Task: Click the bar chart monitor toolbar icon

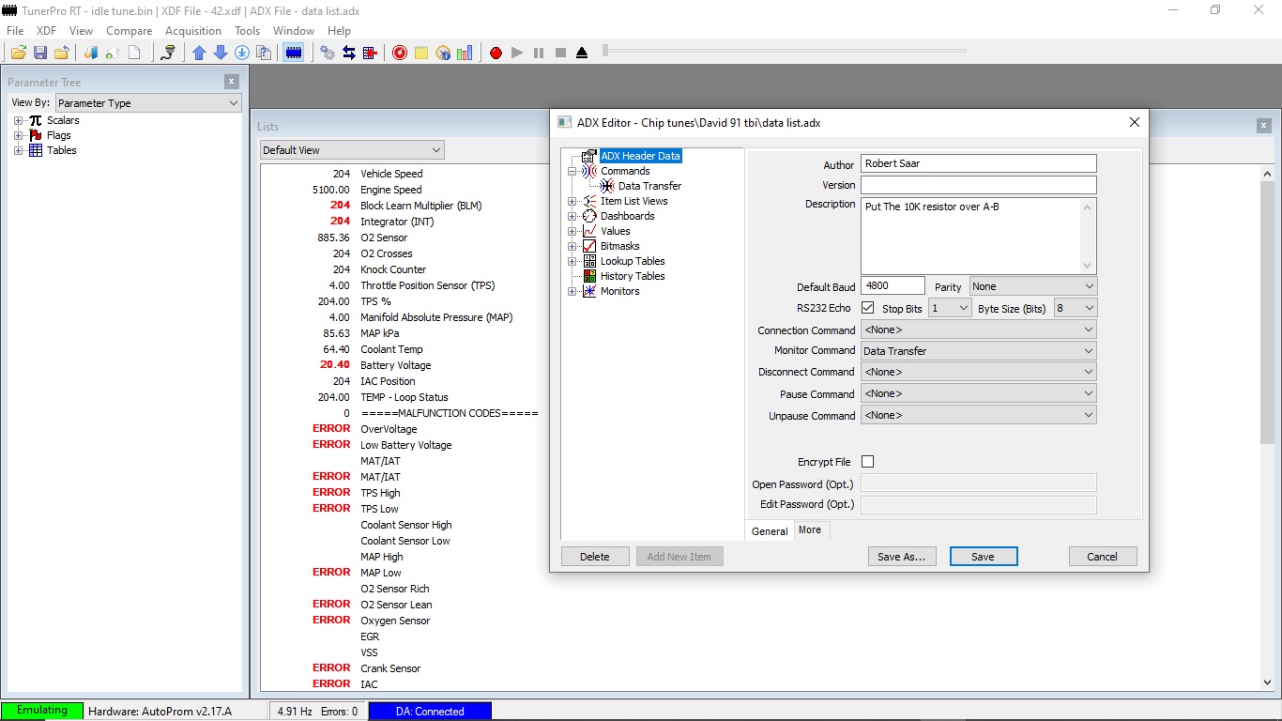Action: [465, 53]
